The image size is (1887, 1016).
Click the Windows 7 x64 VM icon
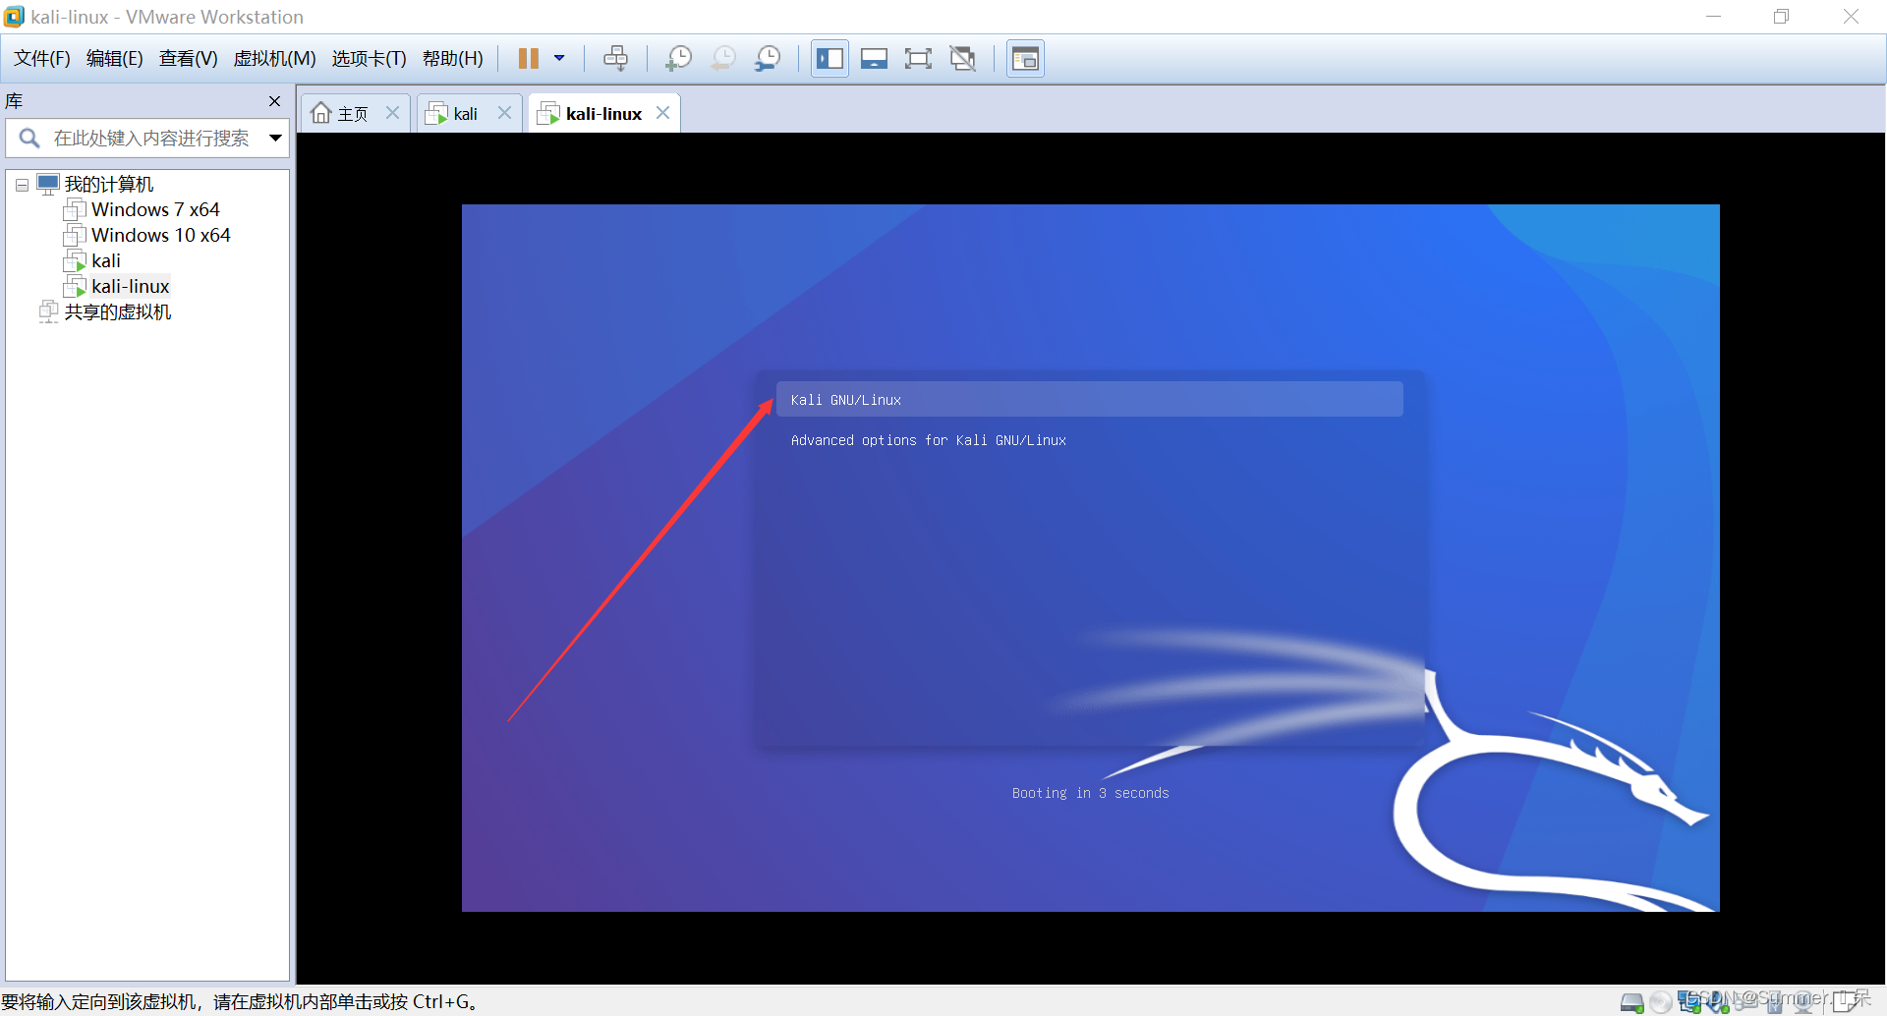coord(75,210)
